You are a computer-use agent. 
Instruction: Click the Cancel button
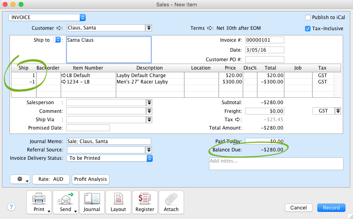point(298,207)
